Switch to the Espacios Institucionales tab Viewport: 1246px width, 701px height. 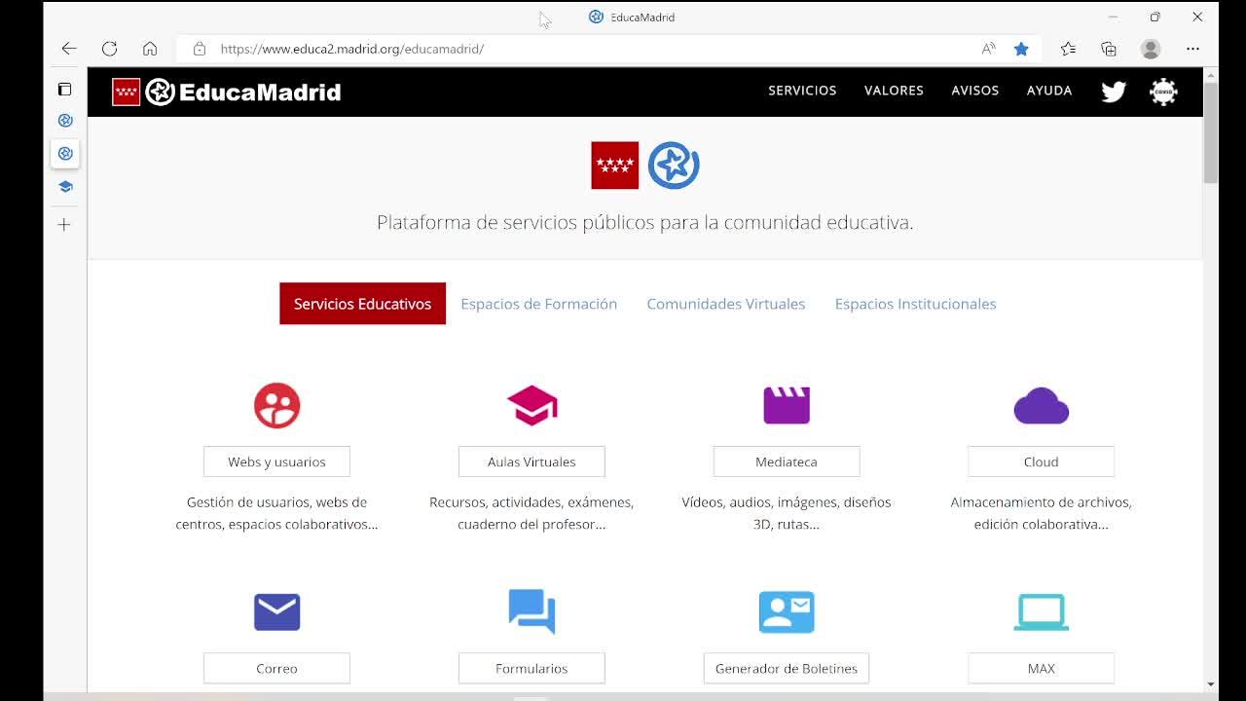(x=916, y=304)
